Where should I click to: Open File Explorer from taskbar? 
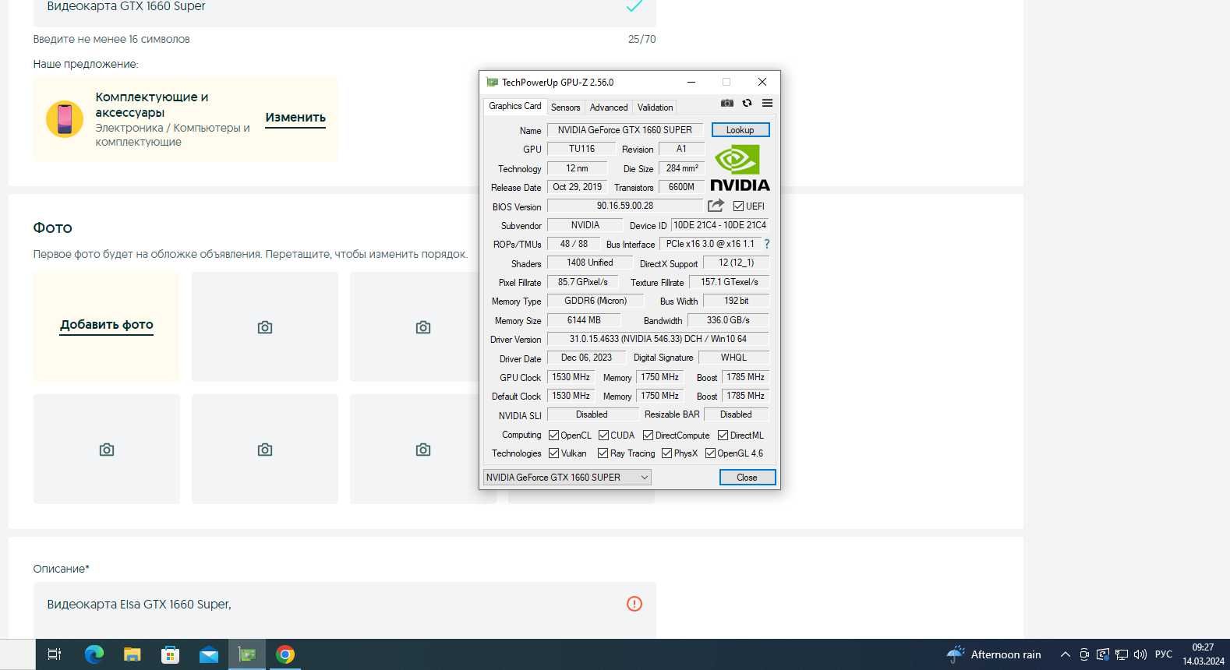click(x=133, y=654)
